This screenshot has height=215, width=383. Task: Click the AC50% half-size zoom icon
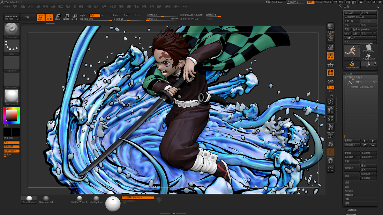330,47
